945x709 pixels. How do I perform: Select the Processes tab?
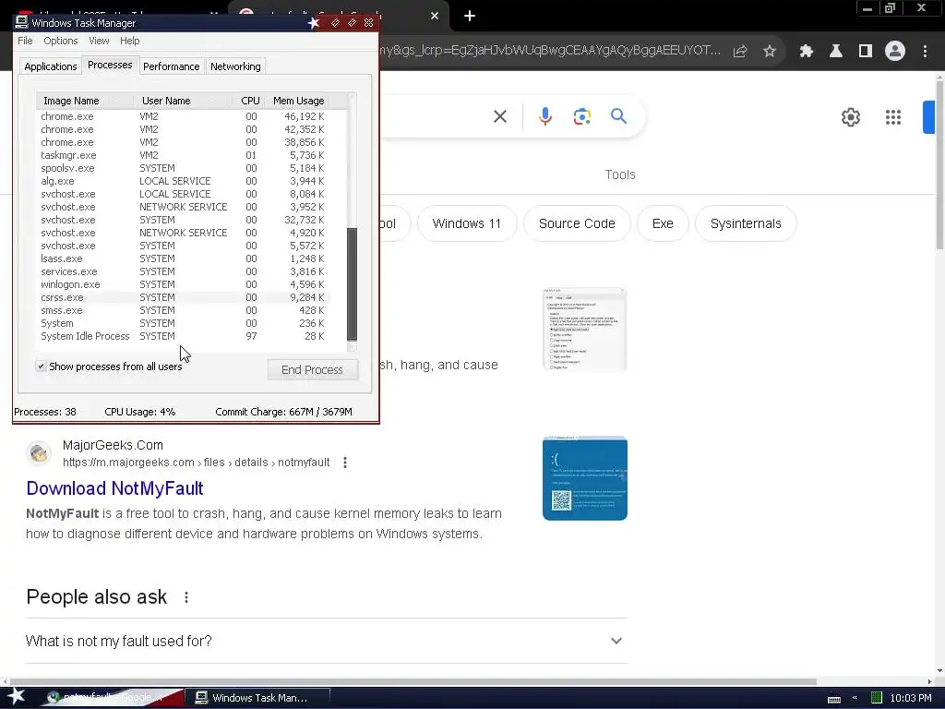pos(110,65)
